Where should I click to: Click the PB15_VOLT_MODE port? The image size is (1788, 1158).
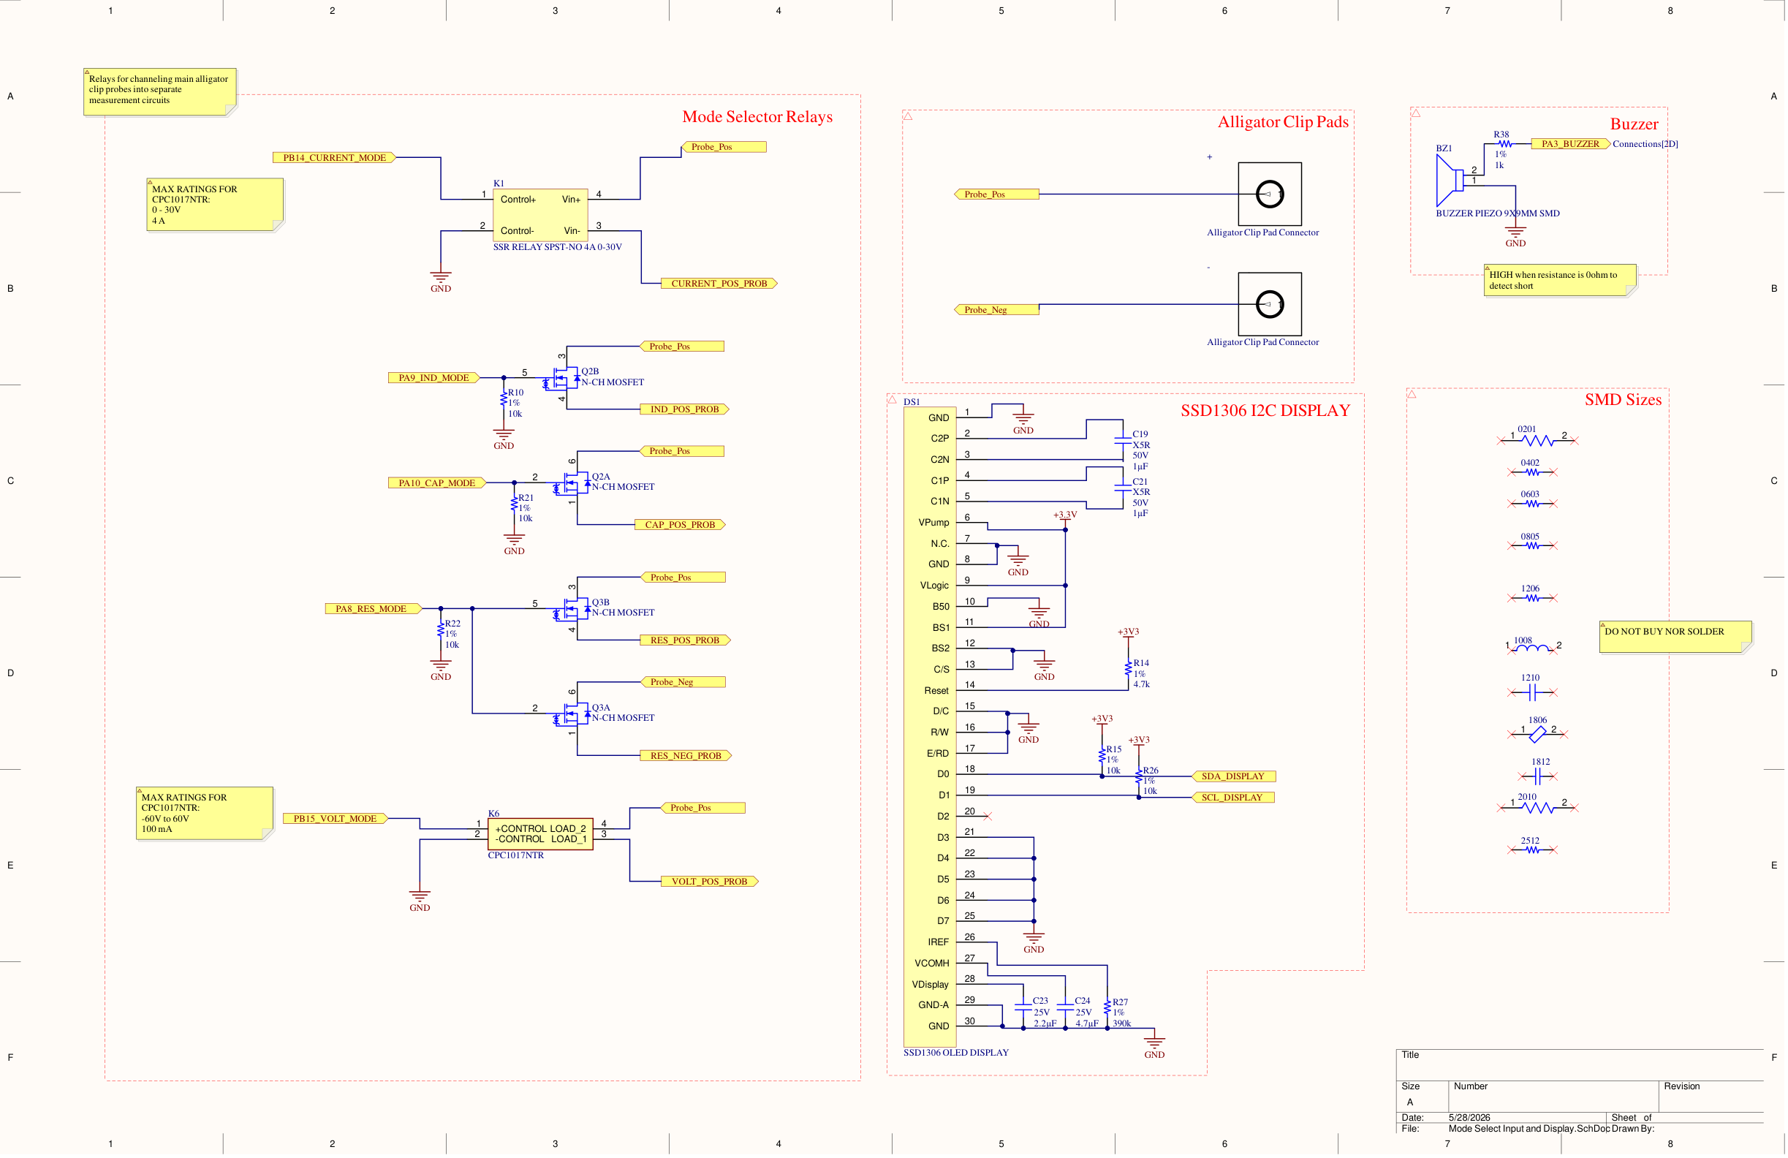[335, 818]
